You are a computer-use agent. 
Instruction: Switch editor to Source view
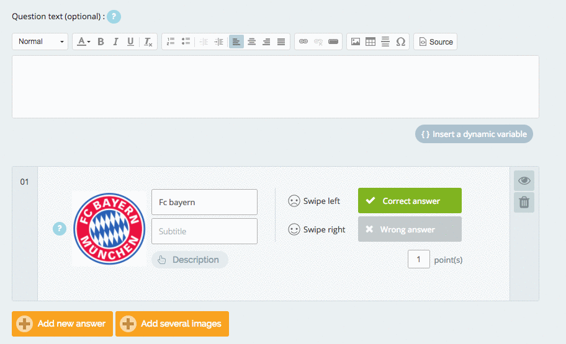coord(435,42)
